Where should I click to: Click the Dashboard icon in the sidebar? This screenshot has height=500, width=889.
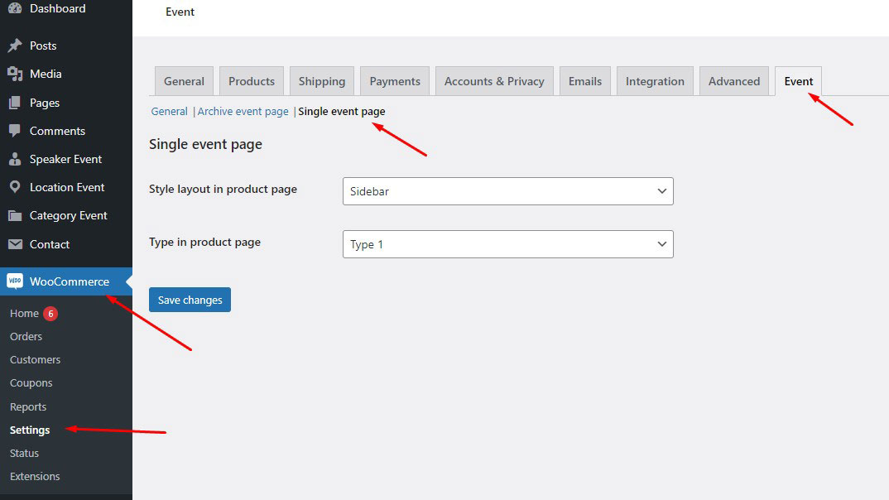point(14,9)
